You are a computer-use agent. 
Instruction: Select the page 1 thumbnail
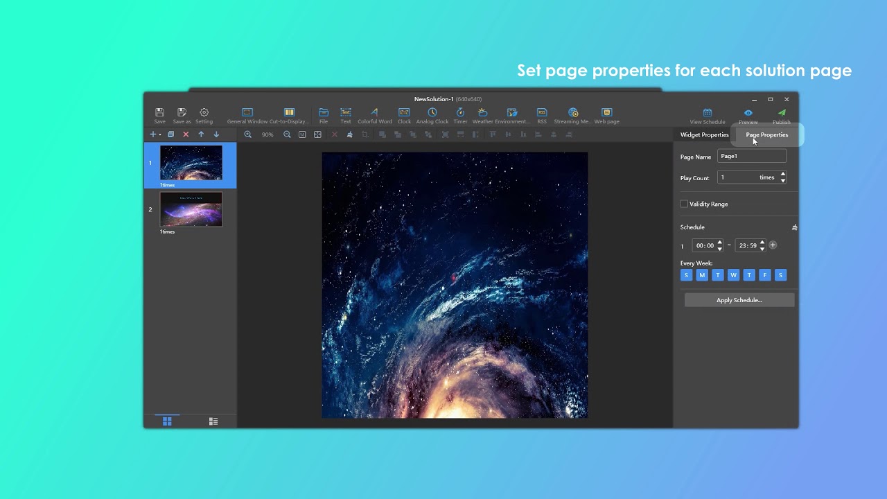click(191, 162)
